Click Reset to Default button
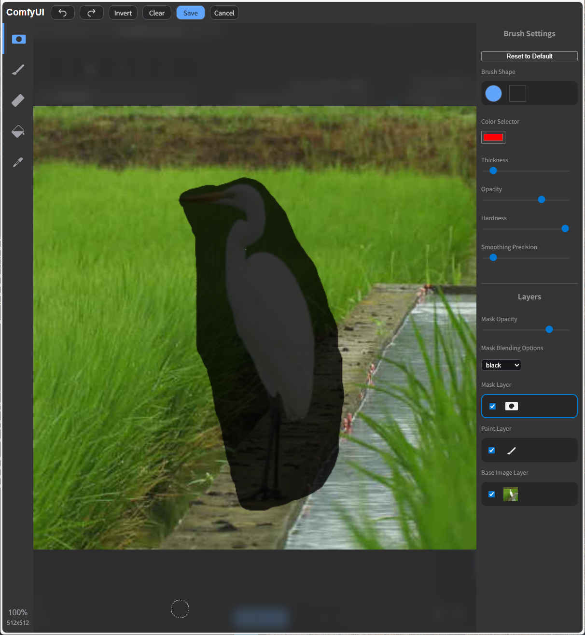Viewport: 585px width, 635px height. pos(529,56)
